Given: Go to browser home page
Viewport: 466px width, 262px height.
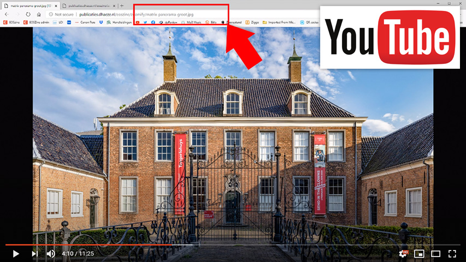Looking at the screenshot, I should pyautogui.click(x=39, y=14).
